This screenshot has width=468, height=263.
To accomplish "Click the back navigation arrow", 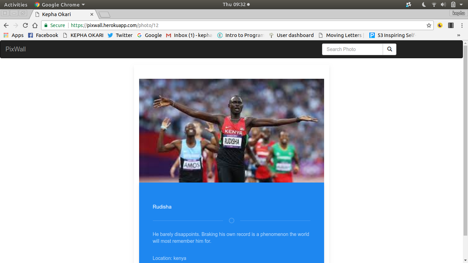I will pos(6,25).
